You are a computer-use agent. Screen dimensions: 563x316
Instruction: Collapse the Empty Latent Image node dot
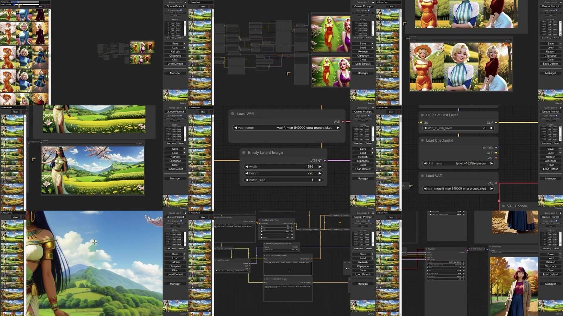[243, 153]
